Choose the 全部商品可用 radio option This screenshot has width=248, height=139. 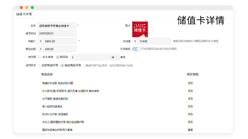[39, 65]
